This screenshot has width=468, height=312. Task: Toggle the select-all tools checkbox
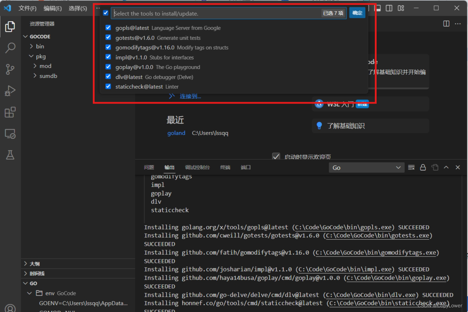coord(106,13)
